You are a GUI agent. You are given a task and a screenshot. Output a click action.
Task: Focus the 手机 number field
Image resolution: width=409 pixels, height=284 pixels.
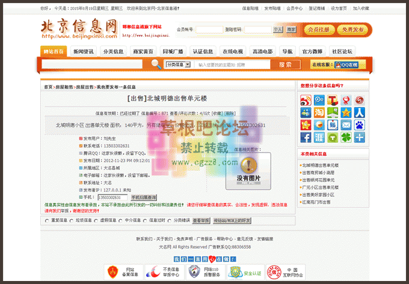point(112,198)
